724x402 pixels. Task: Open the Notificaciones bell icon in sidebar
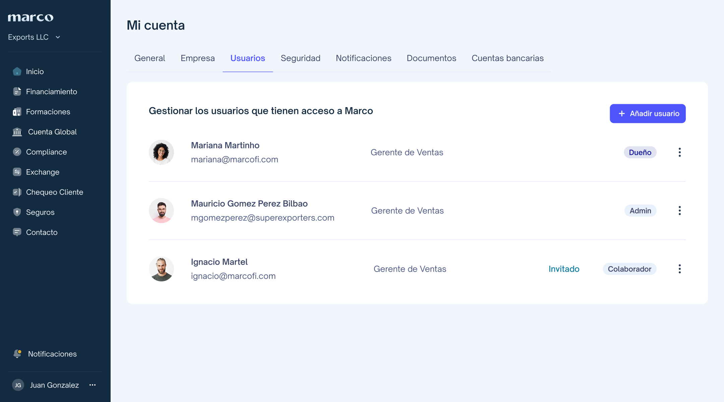pyautogui.click(x=17, y=354)
